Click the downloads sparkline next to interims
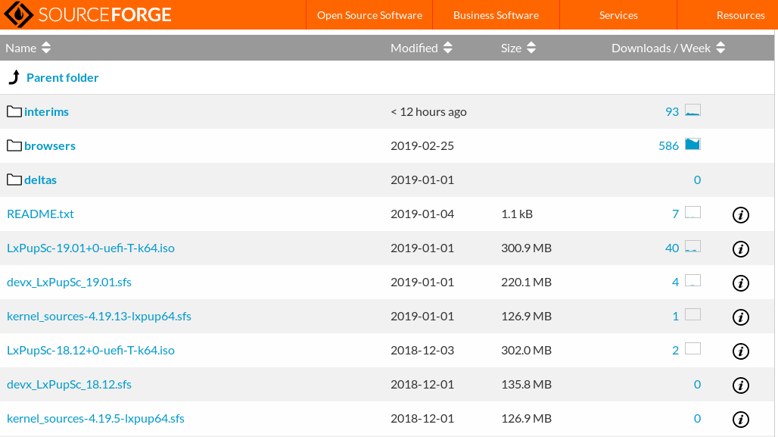Image resolution: width=778 pixels, height=437 pixels. point(690,110)
